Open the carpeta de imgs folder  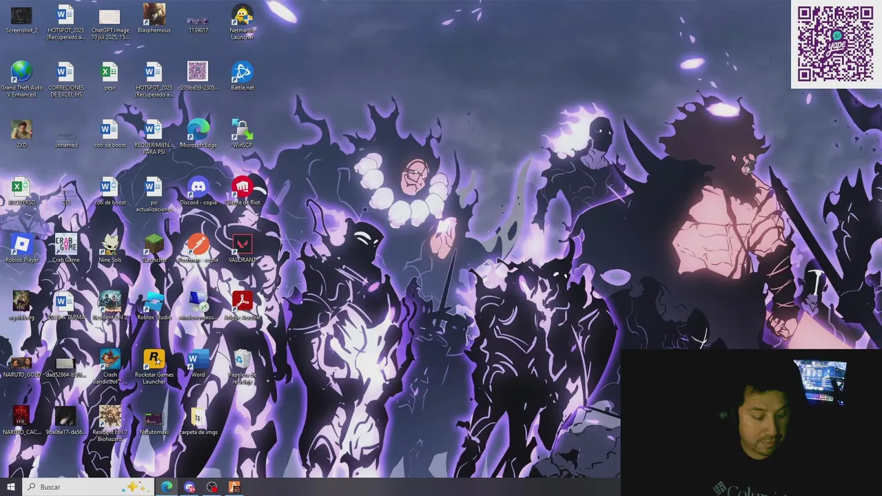[x=198, y=420]
